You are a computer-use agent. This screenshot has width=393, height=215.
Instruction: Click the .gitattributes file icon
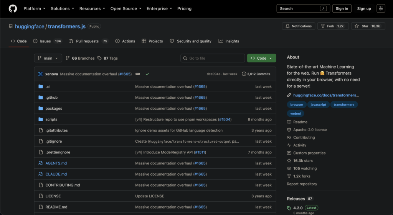tap(41, 130)
